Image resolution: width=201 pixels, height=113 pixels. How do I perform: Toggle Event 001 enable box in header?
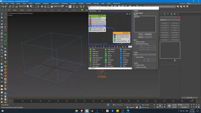point(105,16)
